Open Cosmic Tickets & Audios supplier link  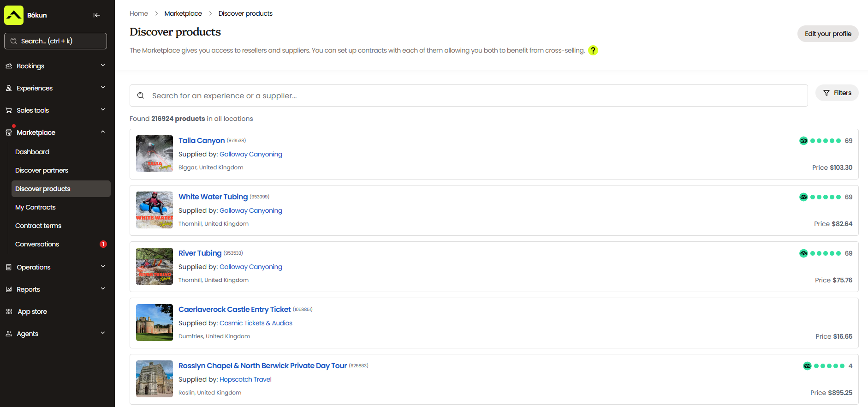[x=256, y=323]
